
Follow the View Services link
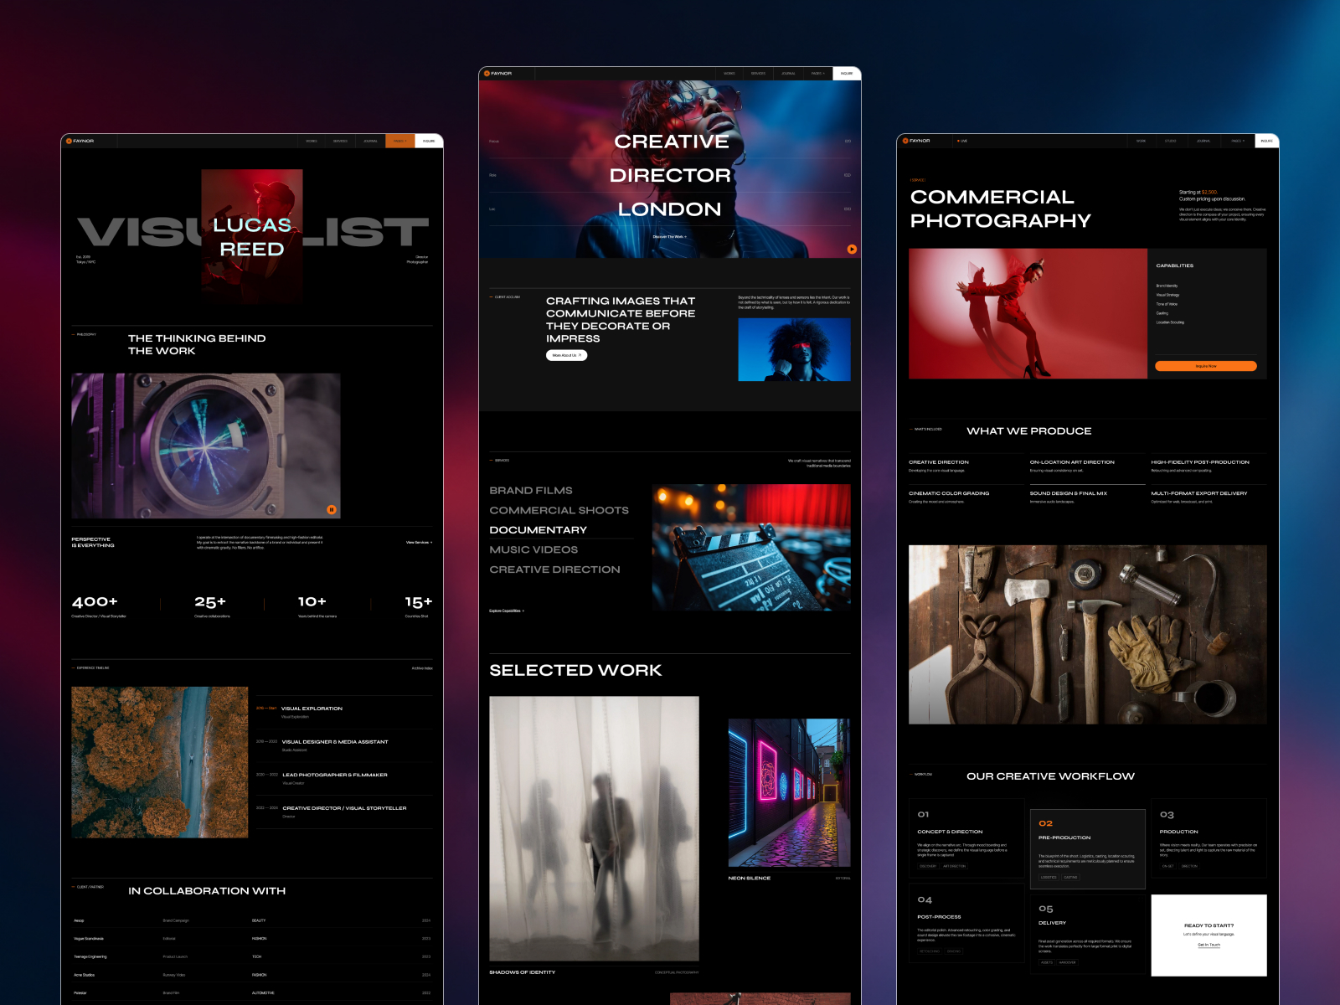420,543
